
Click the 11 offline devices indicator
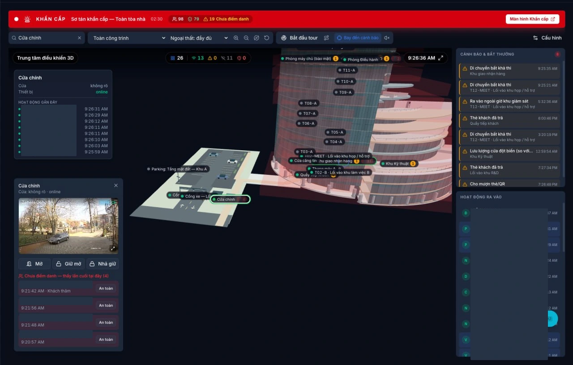(x=227, y=58)
